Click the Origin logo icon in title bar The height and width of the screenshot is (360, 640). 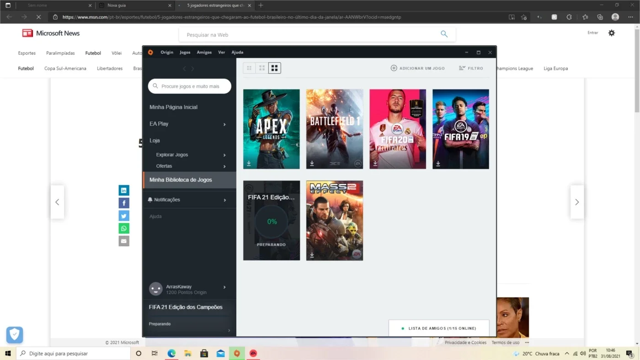coord(150,52)
